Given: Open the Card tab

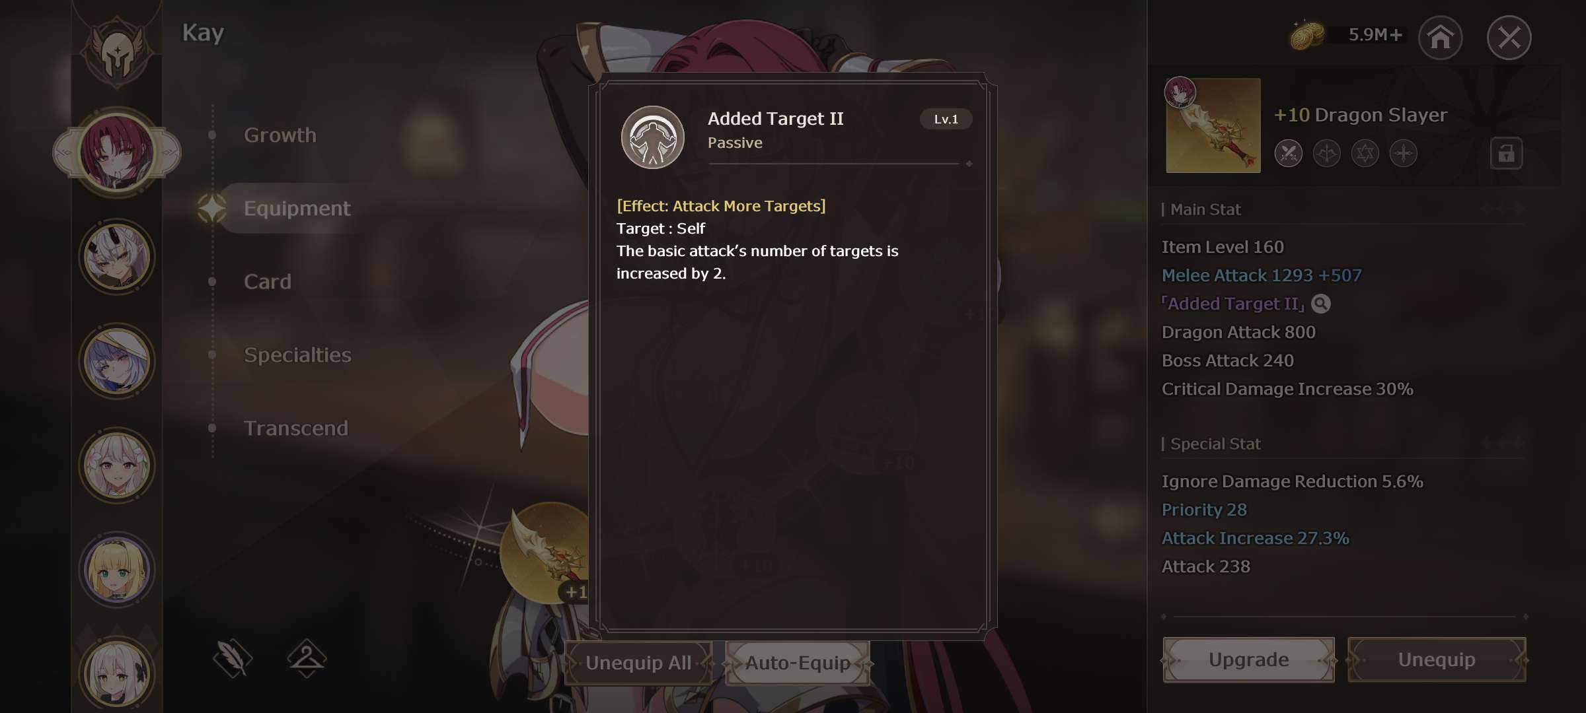Looking at the screenshot, I should [268, 282].
